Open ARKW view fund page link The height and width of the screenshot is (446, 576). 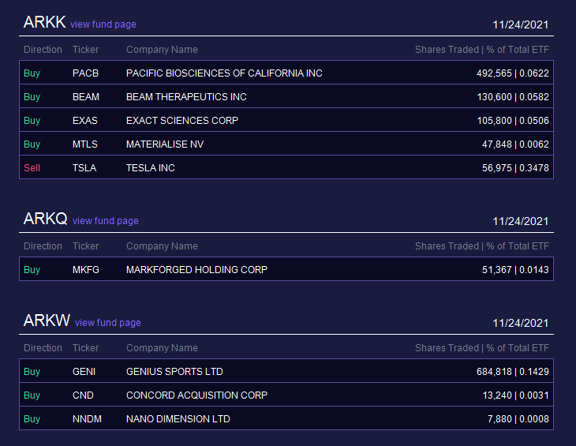(107, 323)
